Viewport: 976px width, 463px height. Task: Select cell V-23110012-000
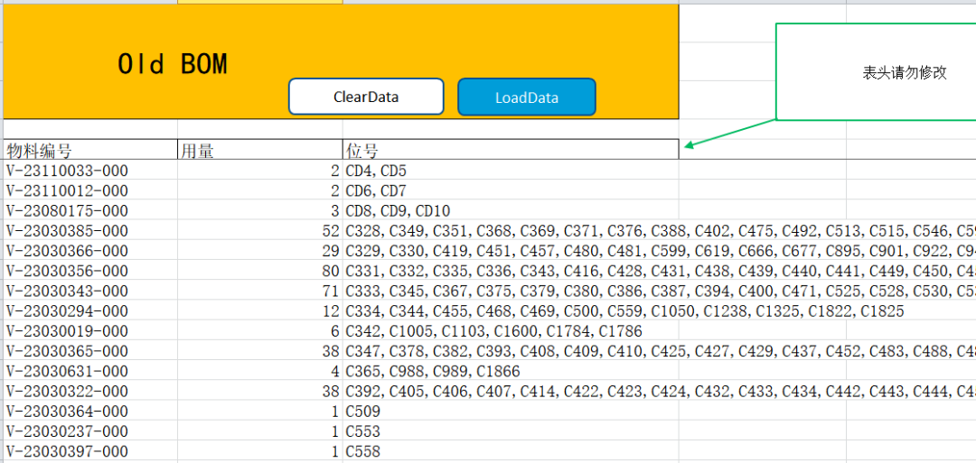coord(90,190)
